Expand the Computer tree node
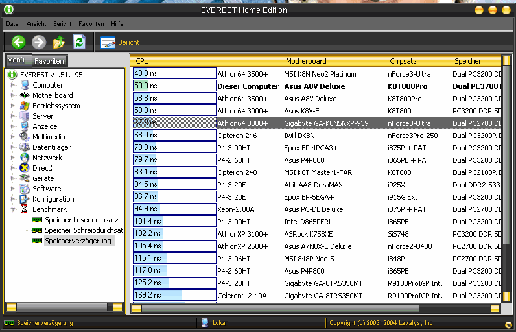 click(12, 85)
